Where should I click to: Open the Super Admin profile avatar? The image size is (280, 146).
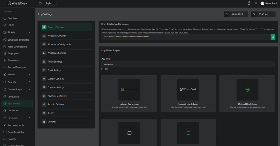pos(262,3)
